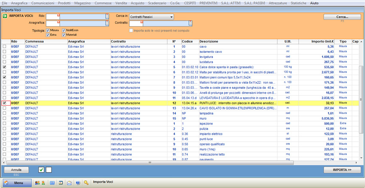Uncheck the Misura tipologia checkbox
The height and width of the screenshot is (188, 365).
point(48,30)
